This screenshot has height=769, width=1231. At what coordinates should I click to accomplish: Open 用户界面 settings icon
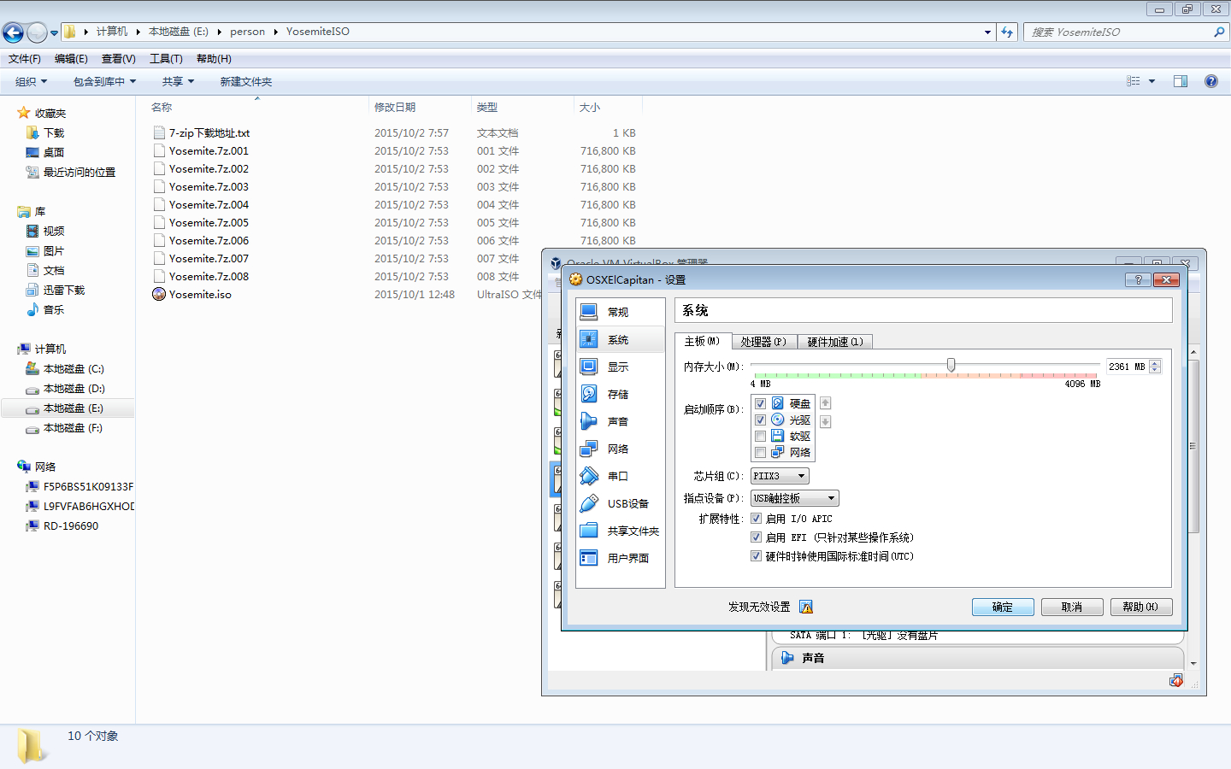coord(589,558)
